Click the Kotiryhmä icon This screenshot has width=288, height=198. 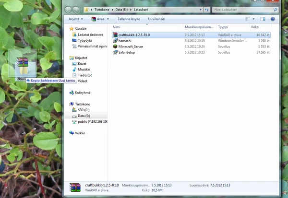pyautogui.click(x=72, y=93)
